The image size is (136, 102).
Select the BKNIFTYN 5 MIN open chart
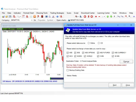point(76,20)
